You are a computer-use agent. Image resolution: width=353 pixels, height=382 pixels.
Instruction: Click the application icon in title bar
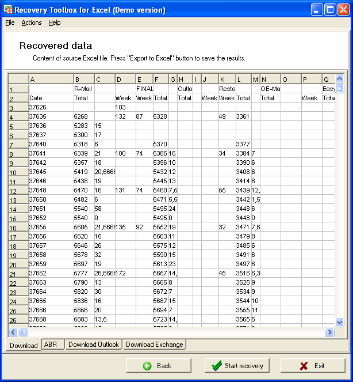click(8, 9)
